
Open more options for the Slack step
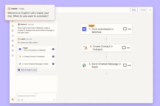129,65
